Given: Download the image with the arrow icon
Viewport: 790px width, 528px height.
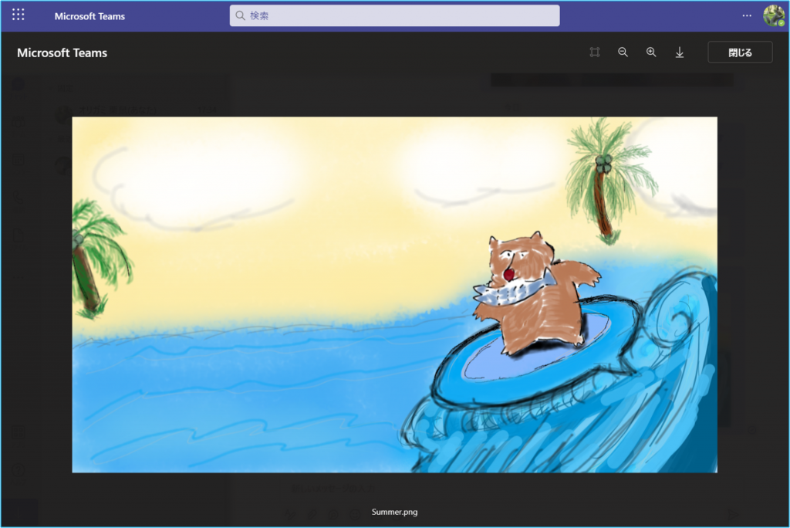Looking at the screenshot, I should 680,52.
